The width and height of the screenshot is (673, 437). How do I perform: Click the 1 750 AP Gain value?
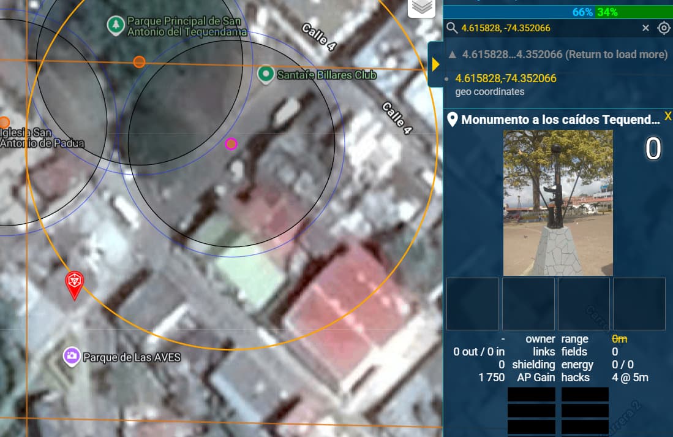pyautogui.click(x=492, y=378)
